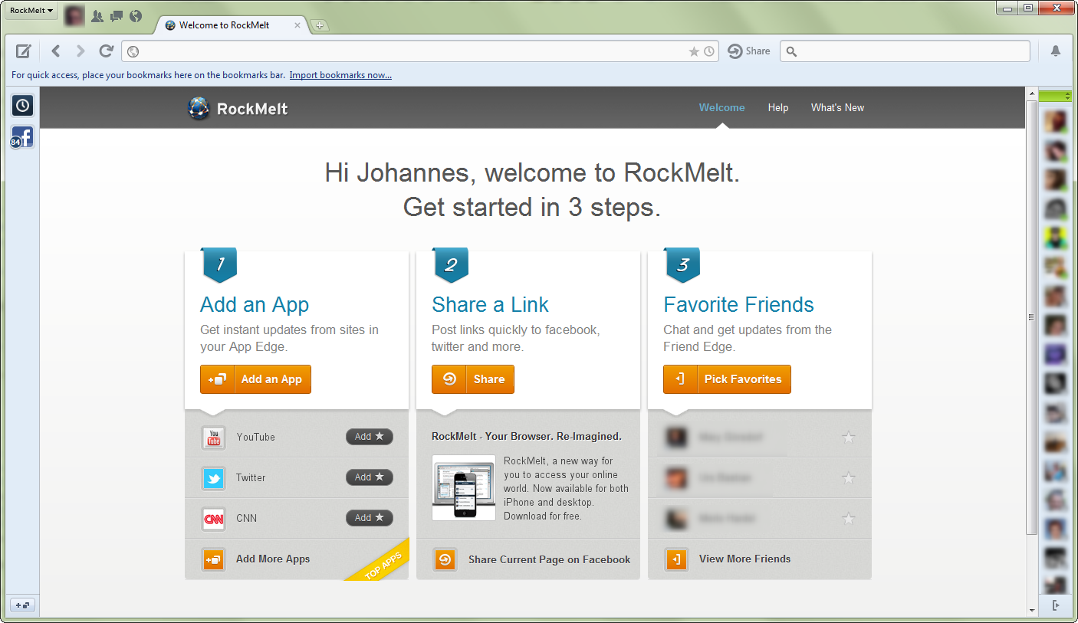This screenshot has width=1078, height=623.
Task: Click the page vertical scrollbar
Action: pyautogui.click(x=1031, y=317)
